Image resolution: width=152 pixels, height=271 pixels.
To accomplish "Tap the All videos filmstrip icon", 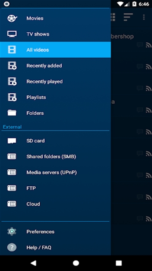I will [12, 50].
